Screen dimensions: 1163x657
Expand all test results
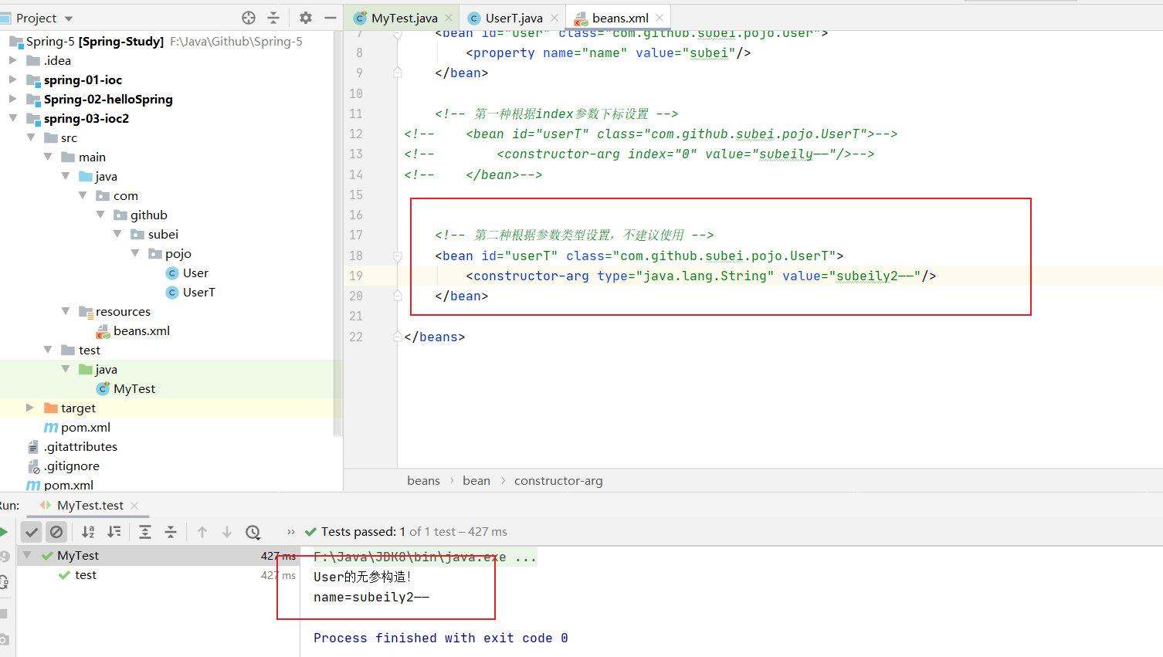(145, 532)
